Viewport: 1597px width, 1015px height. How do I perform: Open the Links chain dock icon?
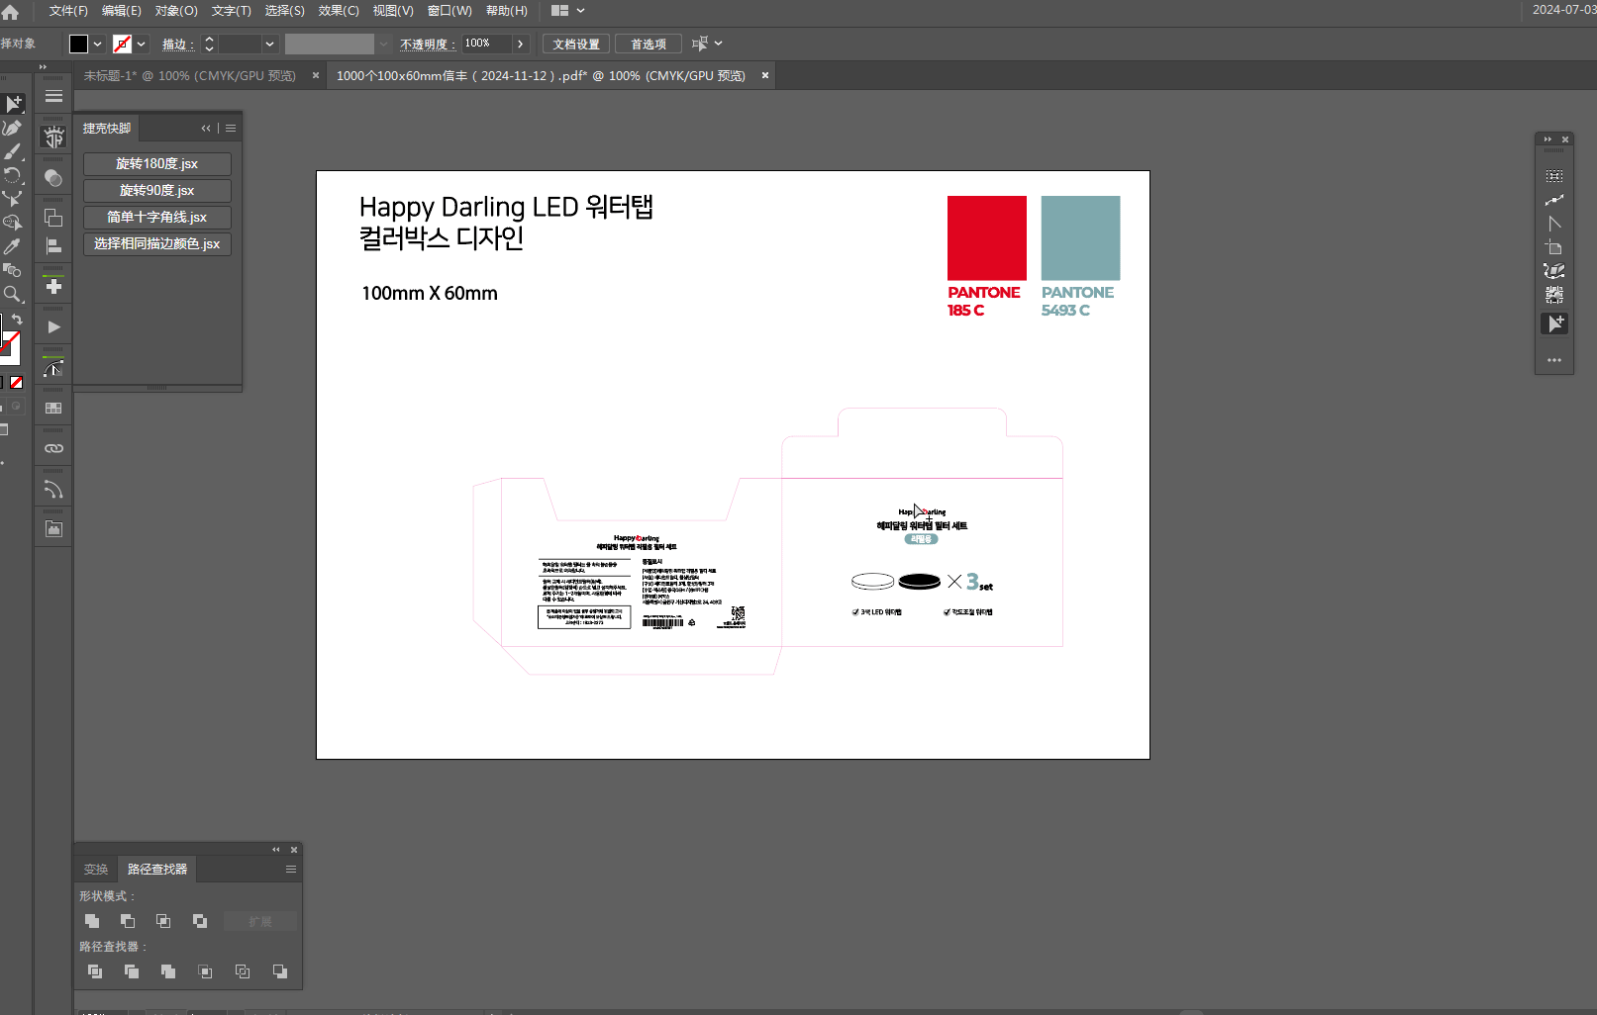coord(53,449)
